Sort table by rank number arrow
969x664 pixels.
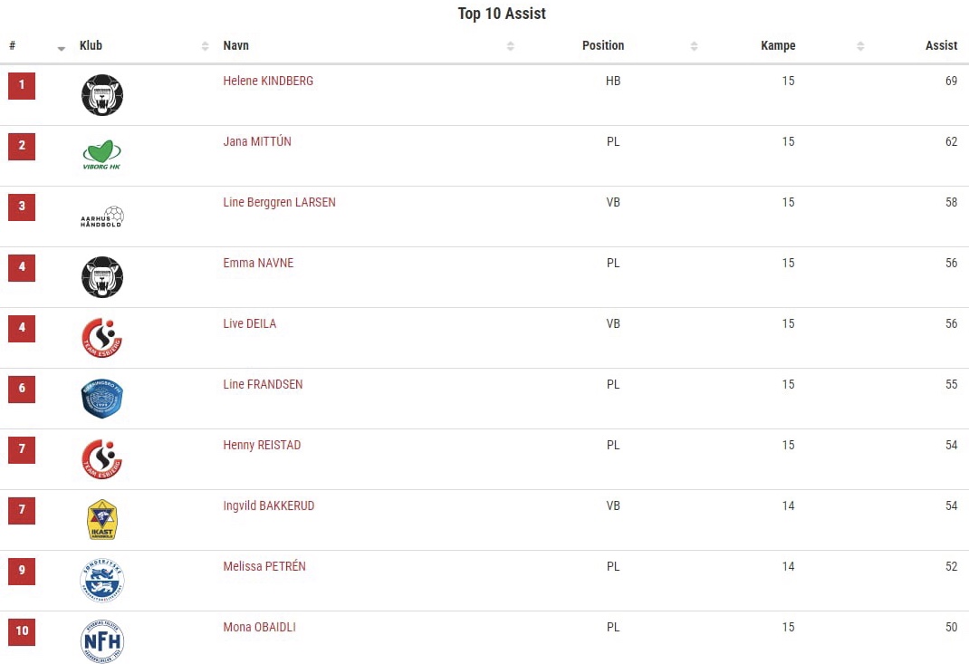tap(62, 48)
